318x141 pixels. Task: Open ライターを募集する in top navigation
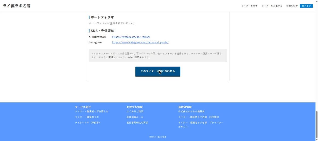(x=272, y=6)
